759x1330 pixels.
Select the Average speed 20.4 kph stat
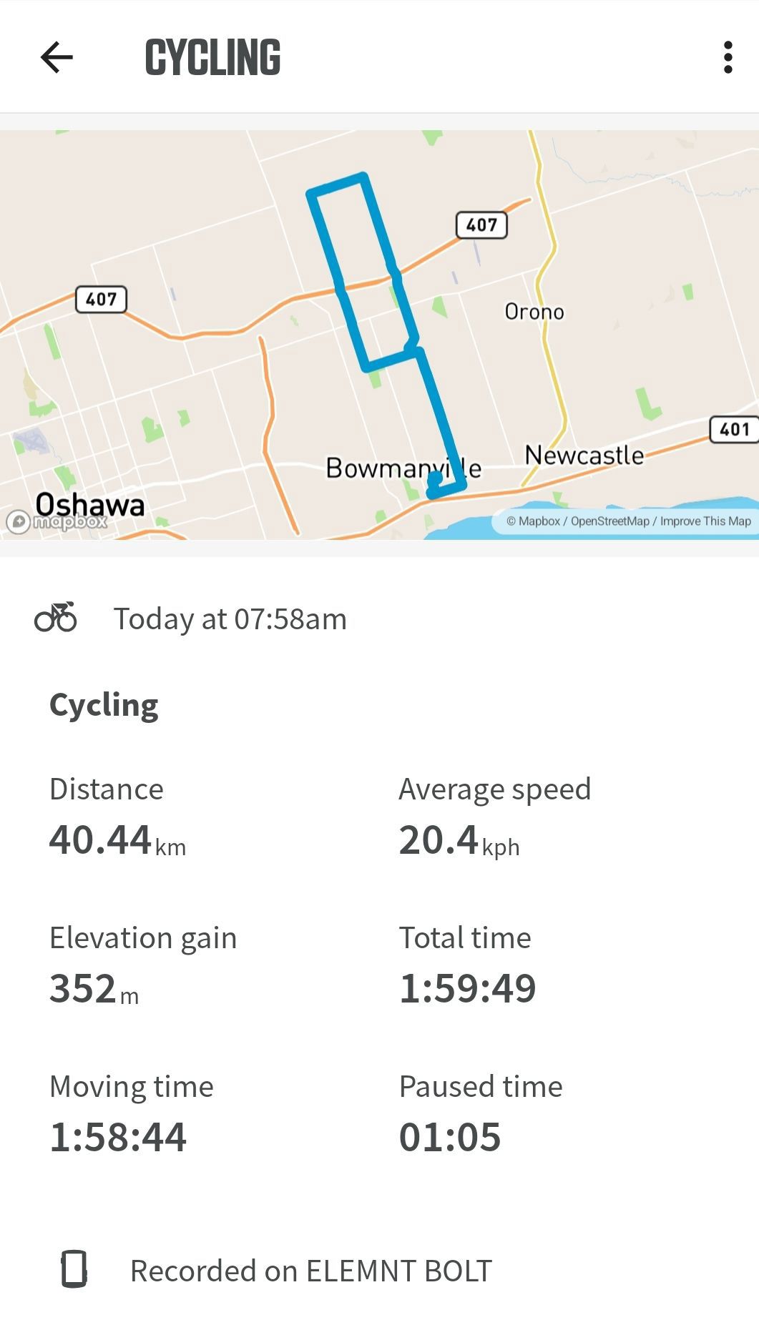(x=495, y=818)
